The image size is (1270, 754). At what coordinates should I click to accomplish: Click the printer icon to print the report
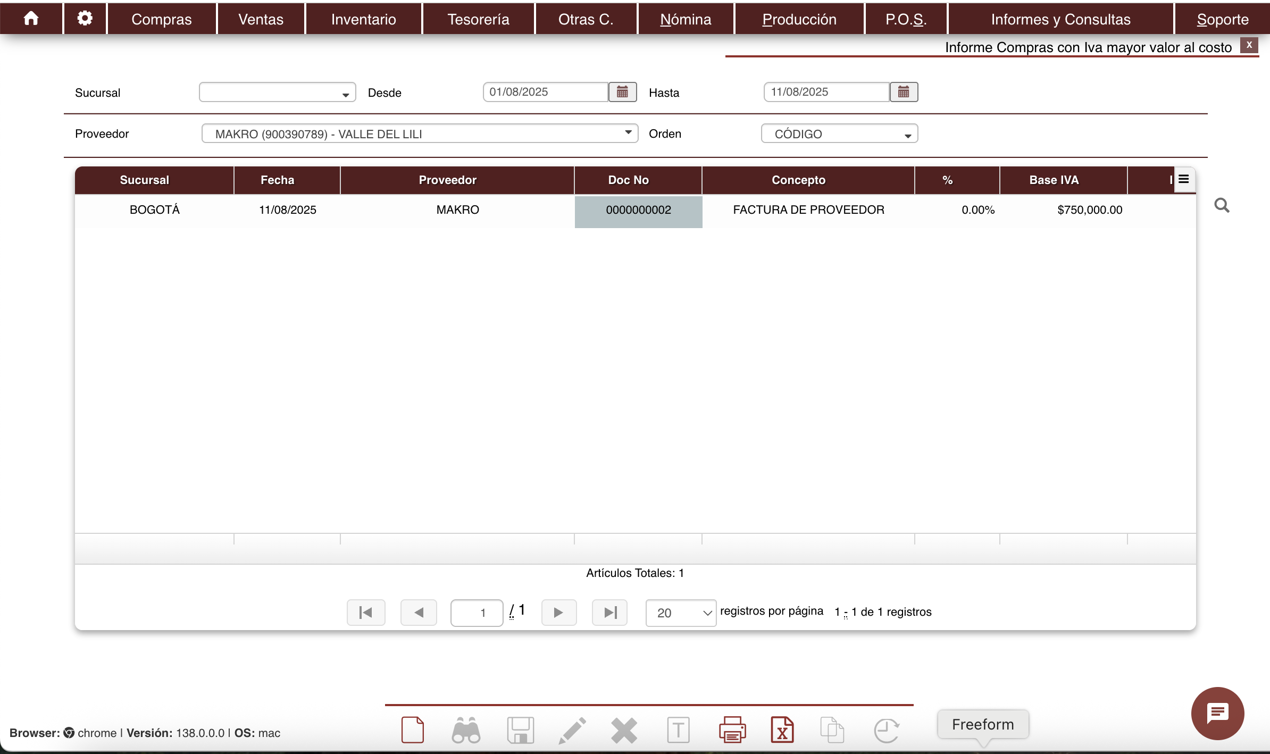click(x=732, y=730)
